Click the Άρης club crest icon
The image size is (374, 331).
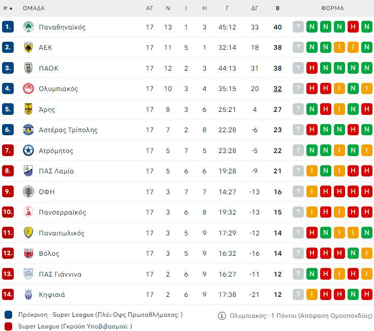[28, 109]
